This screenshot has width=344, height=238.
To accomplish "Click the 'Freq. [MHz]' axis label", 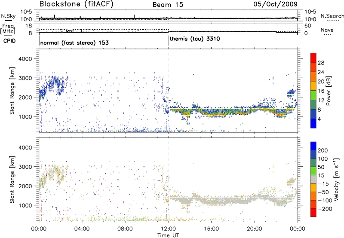I will click(x=8, y=29).
